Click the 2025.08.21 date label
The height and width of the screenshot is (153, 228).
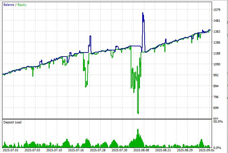click(x=163, y=150)
